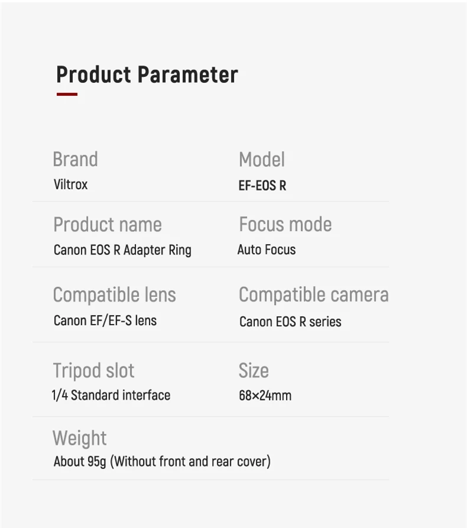Select the Auto Focus value
The width and height of the screenshot is (467, 528).
(x=266, y=250)
